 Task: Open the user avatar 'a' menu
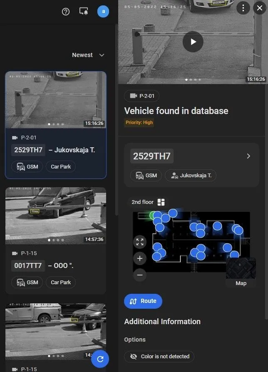tap(103, 11)
